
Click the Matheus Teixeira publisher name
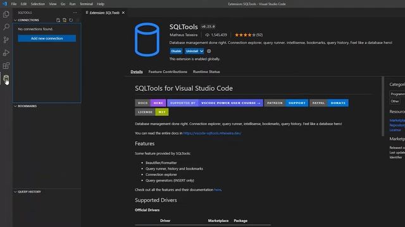pos(184,35)
